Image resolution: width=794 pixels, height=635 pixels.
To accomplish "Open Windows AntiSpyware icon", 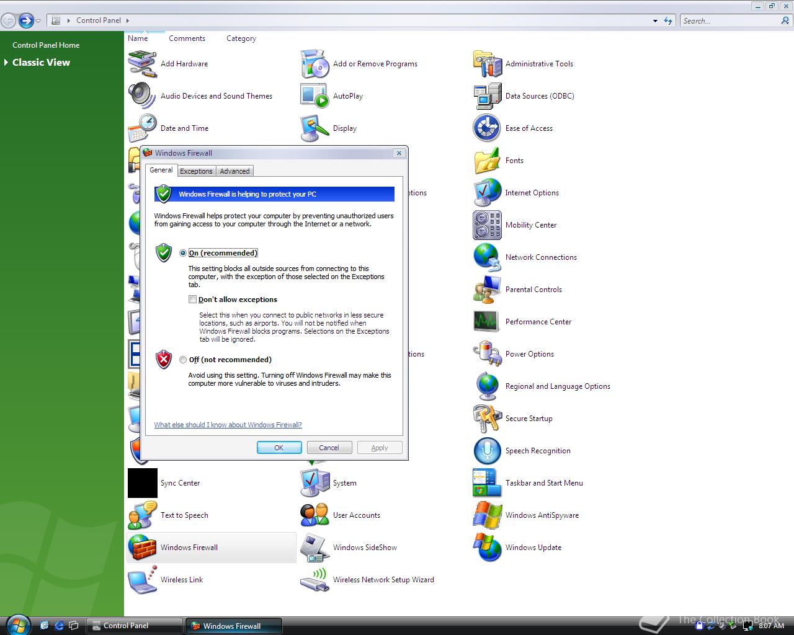I will tap(487, 515).
